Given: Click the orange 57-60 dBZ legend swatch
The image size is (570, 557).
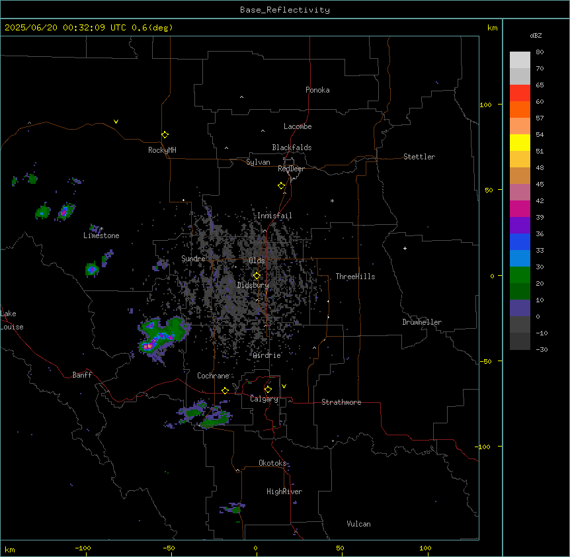Looking at the screenshot, I should point(520,109).
